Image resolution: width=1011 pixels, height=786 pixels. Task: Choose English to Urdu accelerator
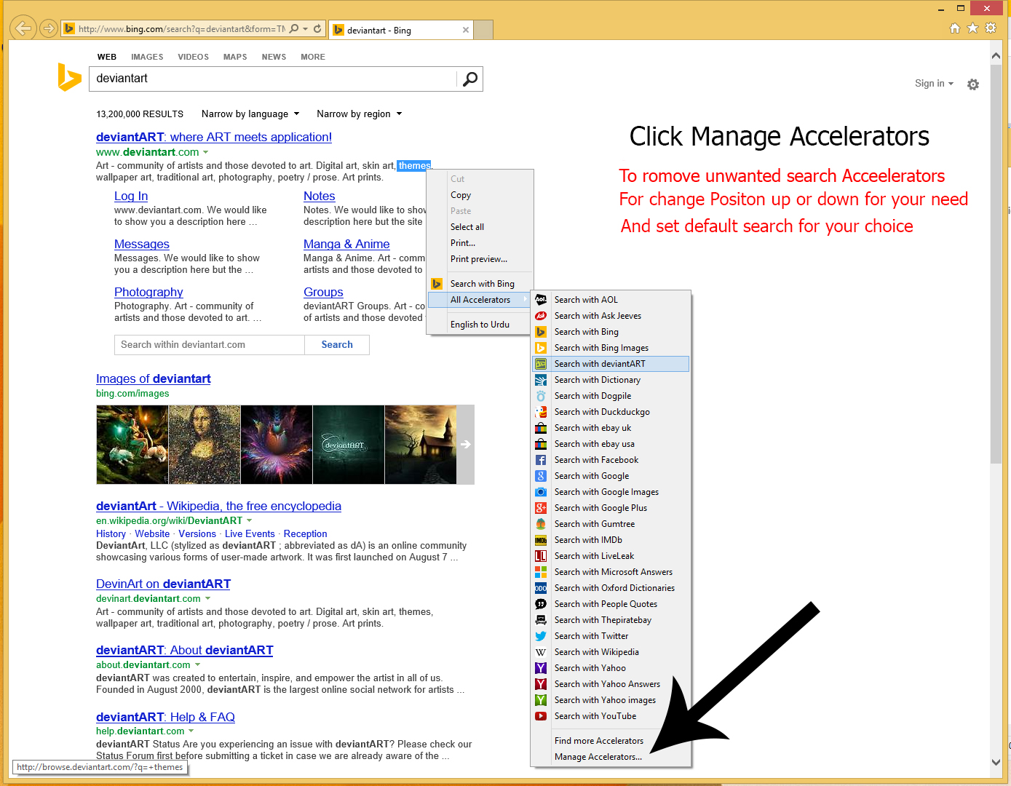[x=480, y=325]
